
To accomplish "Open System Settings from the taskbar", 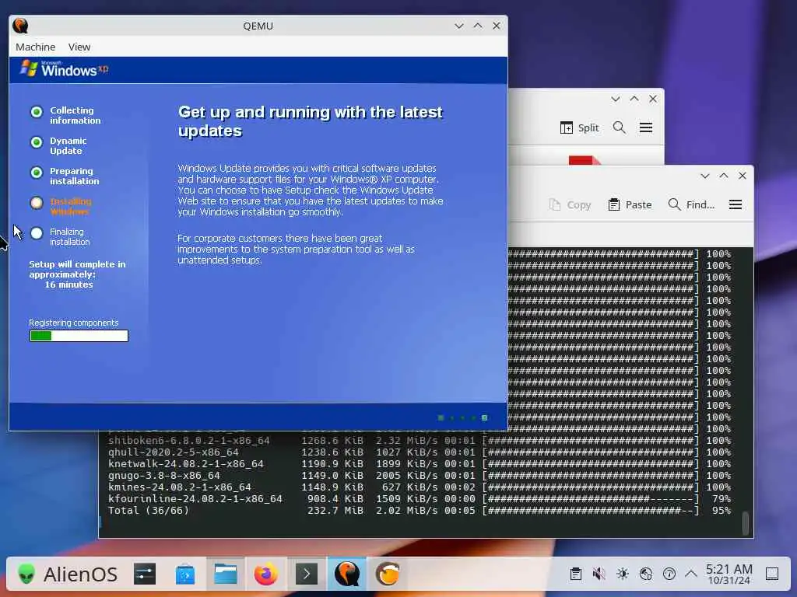I will (145, 574).
